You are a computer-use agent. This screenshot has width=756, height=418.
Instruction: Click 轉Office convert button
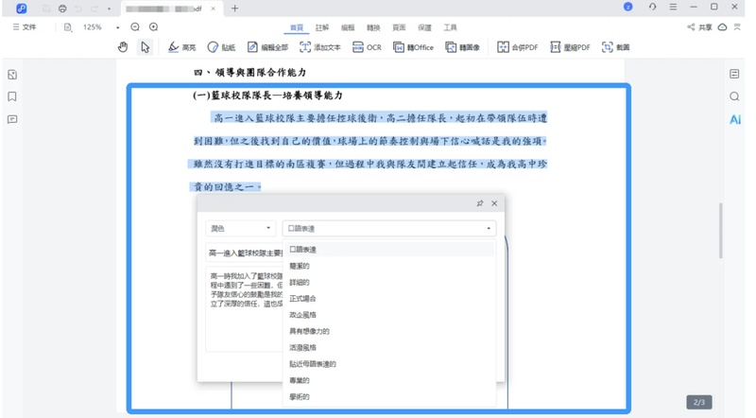point(413,47)
